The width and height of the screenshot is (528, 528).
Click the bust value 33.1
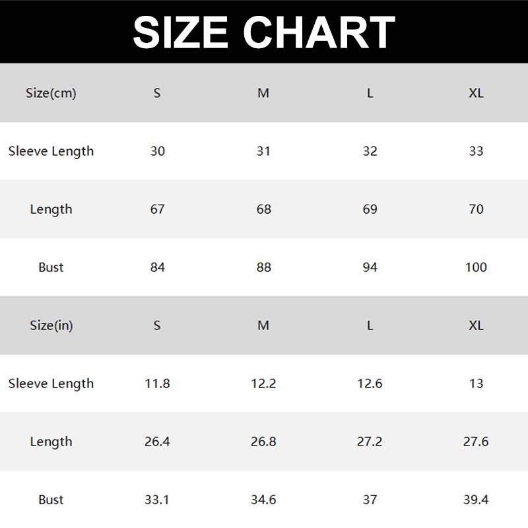(157, 500)
